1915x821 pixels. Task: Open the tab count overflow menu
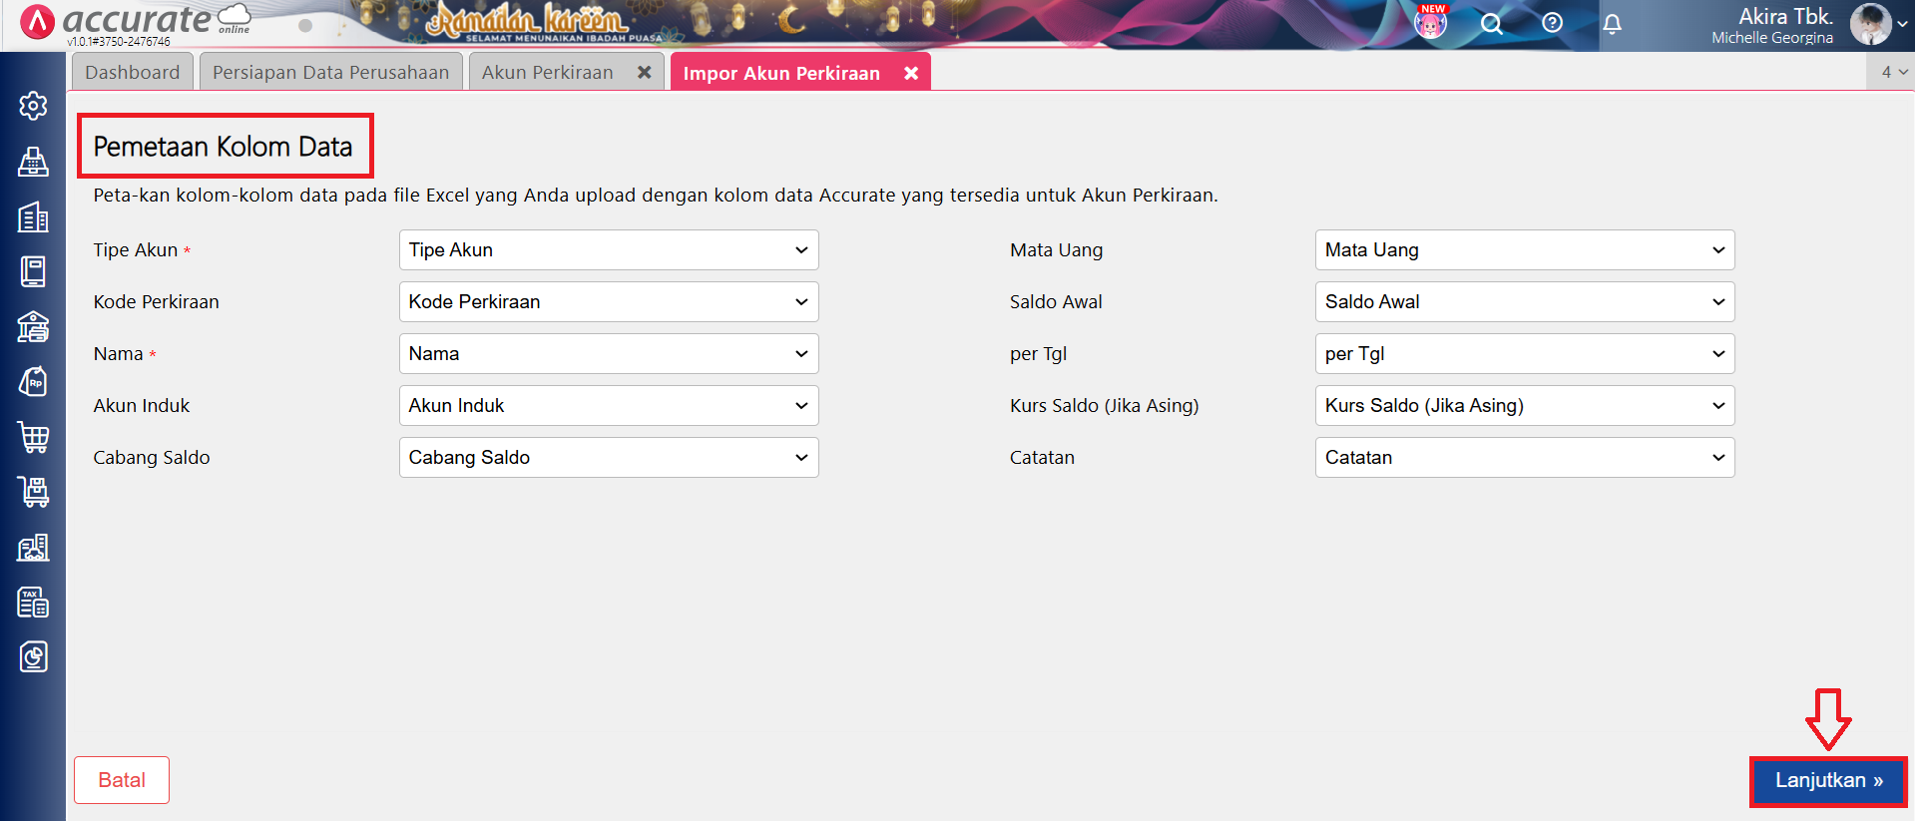coord(1892,72)
